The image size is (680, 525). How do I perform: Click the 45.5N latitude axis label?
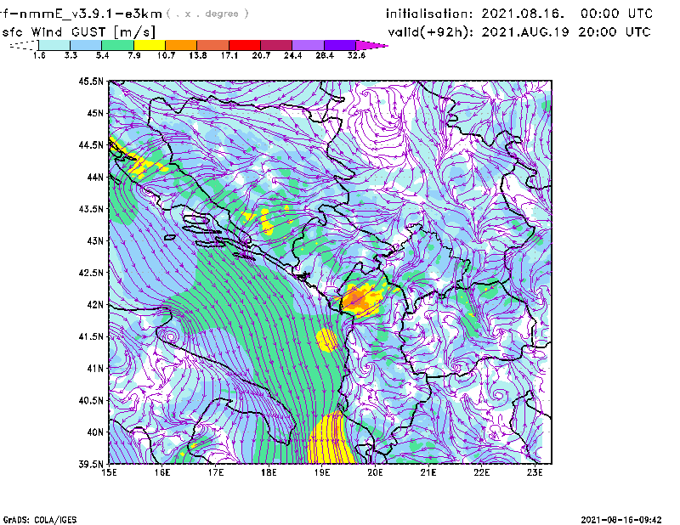[x=91, y=82]
